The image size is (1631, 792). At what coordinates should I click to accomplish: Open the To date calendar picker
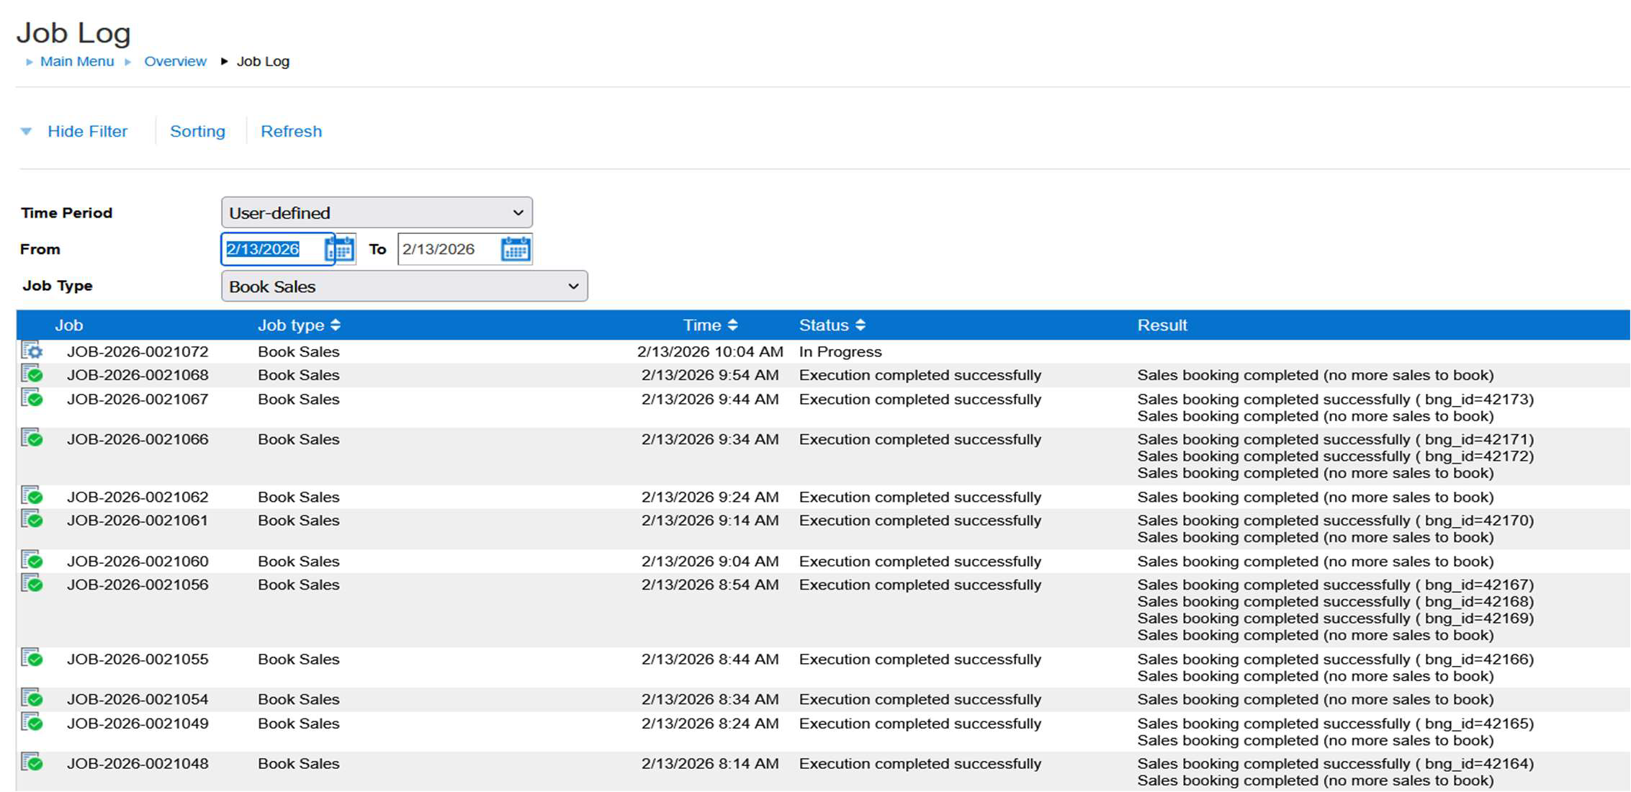pos(516,249)
